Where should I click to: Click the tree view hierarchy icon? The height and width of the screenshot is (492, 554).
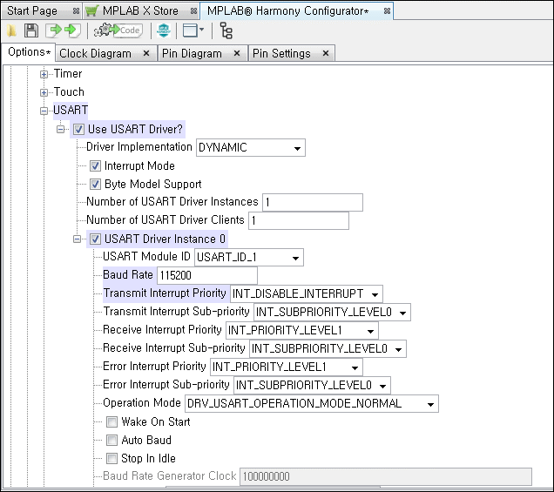pyautogui.click(x=226, y=30)
